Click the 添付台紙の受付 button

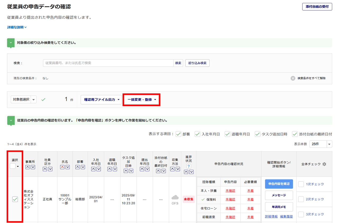click(317, 7)
